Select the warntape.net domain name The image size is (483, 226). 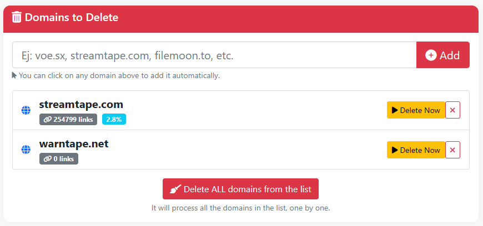coord(74,144)
